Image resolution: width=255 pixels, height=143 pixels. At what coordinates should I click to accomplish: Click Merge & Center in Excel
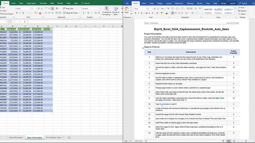[71, 13]
